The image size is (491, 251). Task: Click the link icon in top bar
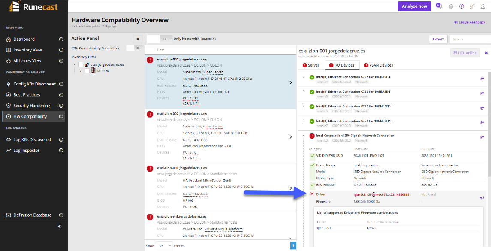click(x=472, y=6)
